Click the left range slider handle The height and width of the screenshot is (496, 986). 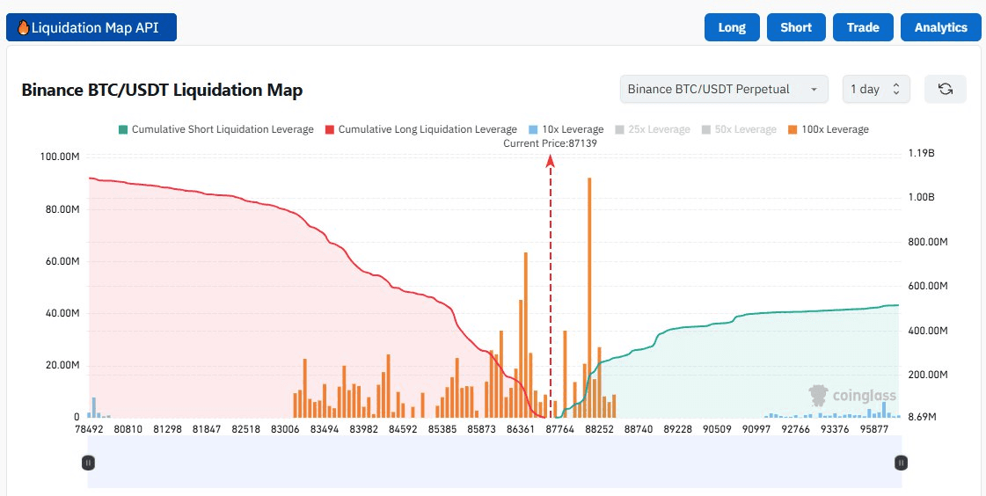(88, 463)
